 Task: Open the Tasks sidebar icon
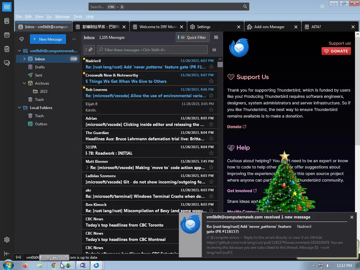(x=7, y=49)
